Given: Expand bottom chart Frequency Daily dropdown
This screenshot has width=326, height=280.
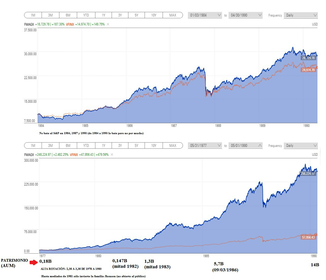Looking at the screenshot, I should (x=301, y=146).
